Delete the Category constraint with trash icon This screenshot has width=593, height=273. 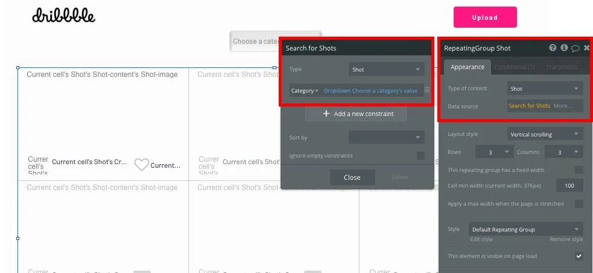[x=427, y=90]
